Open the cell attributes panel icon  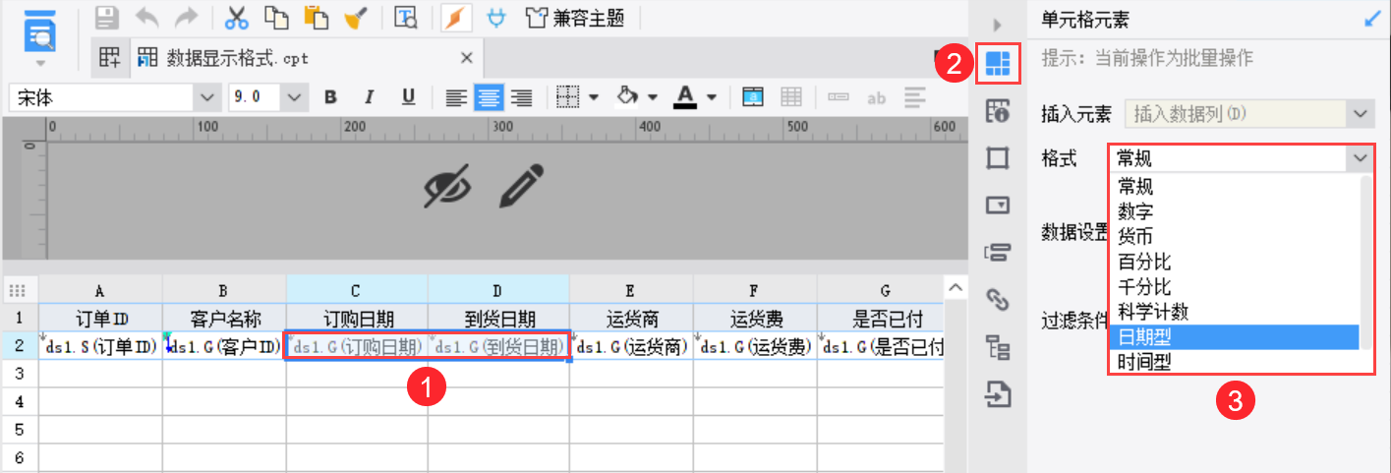[x=998, y=110]
